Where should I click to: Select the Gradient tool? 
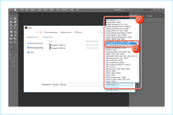[x=11, y=35]
